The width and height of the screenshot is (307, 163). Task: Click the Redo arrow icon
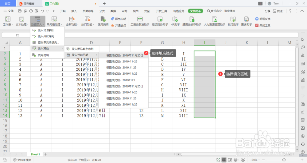click(x=48, y=11)
